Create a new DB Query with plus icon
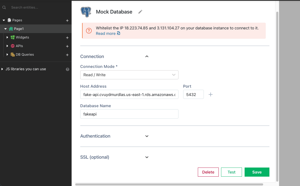Viewport: 300px width, 186px height. point(67,55)
